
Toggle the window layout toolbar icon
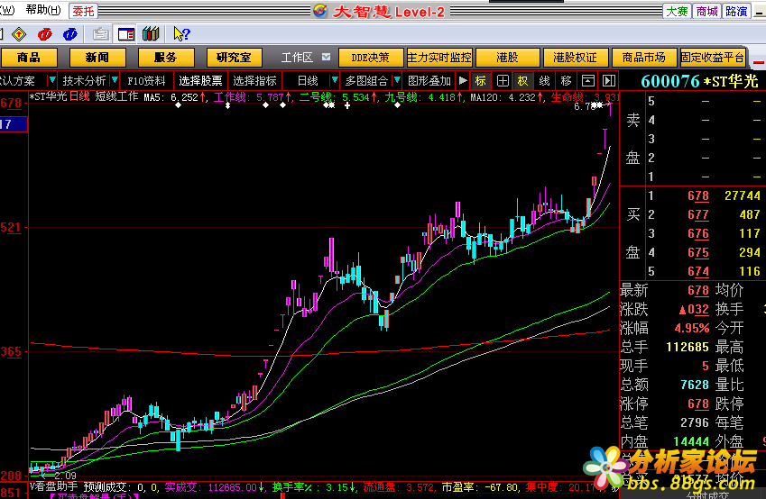126,34
